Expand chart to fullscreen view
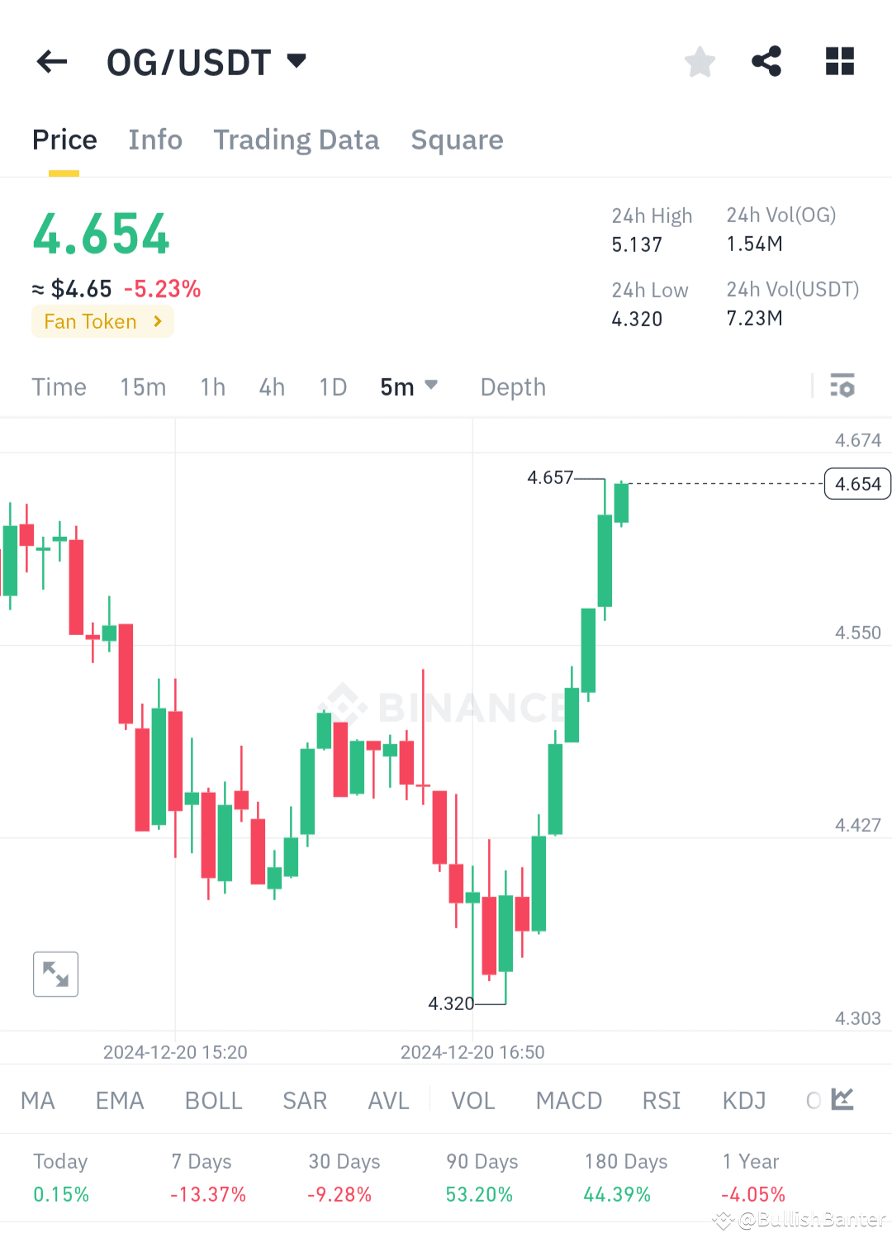This screenshot has width=892, height=1238. [x=55, y=974]
